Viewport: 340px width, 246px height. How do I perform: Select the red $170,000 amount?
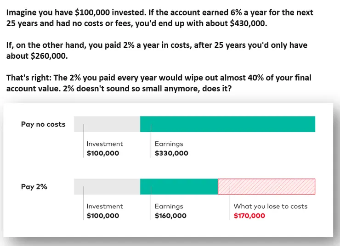[249, 216]
